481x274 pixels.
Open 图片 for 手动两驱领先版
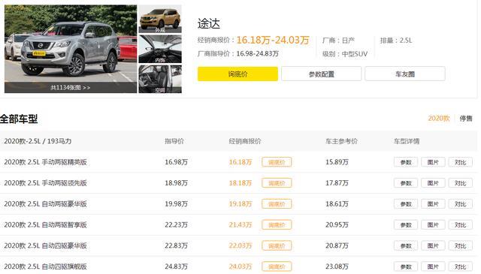tap(433, 183)
